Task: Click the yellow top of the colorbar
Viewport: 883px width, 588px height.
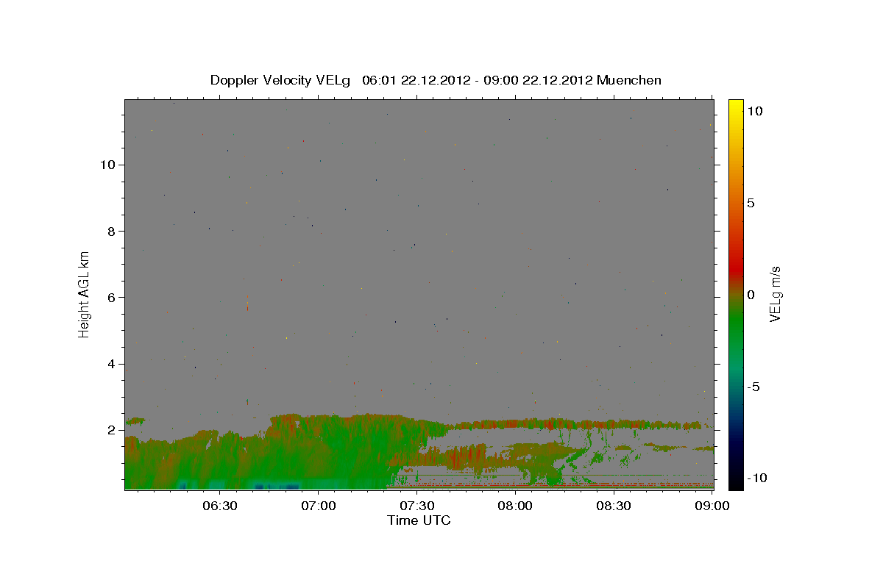Action: tap(735, 107)
